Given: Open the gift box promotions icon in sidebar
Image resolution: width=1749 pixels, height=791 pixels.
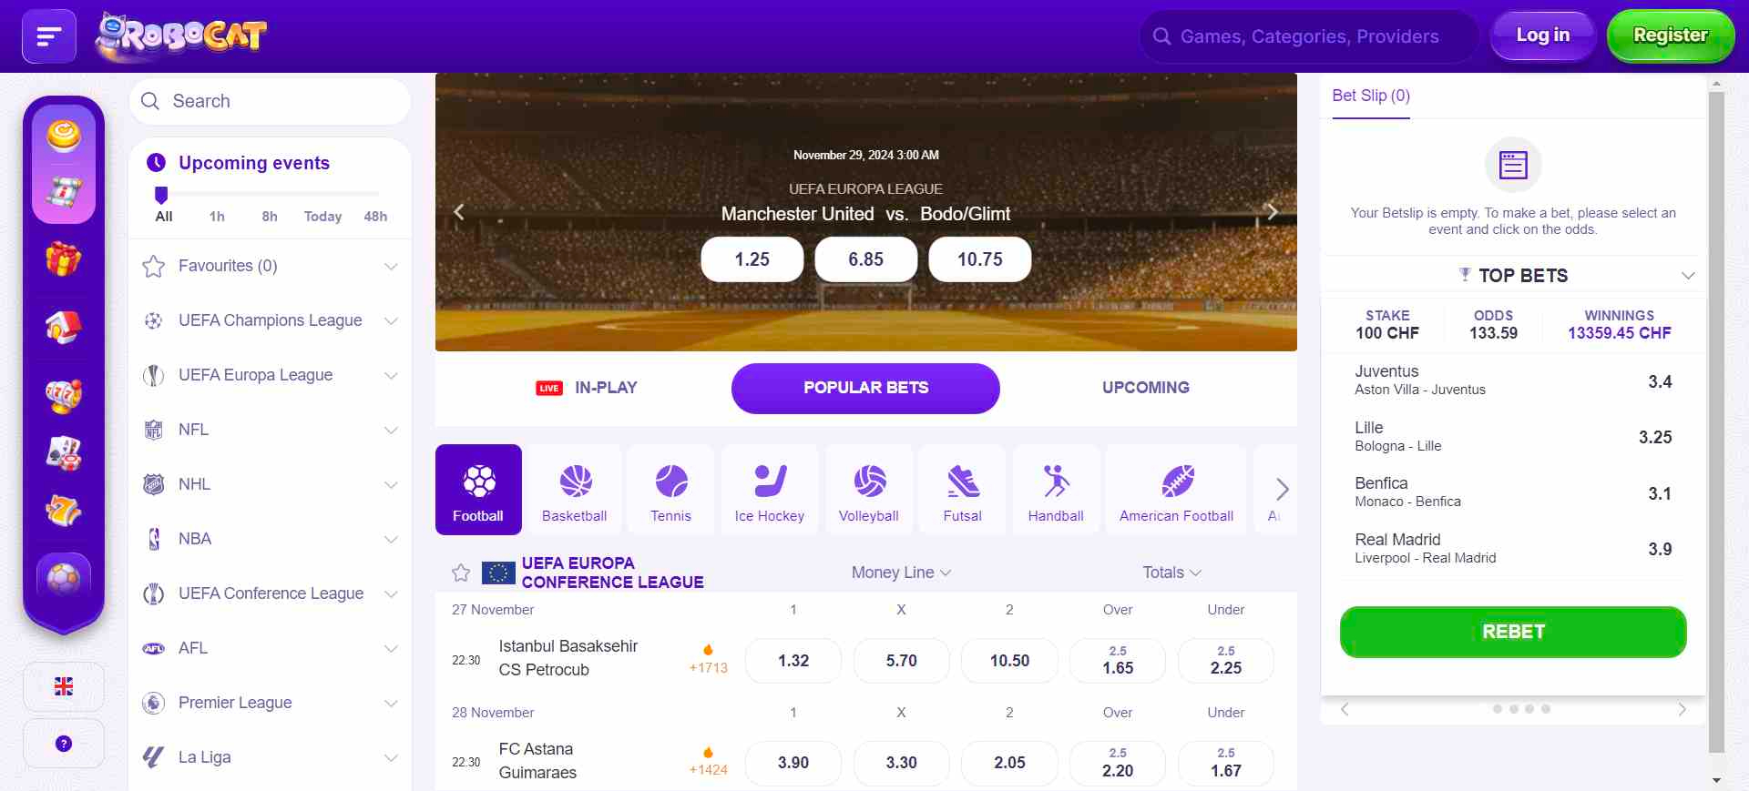Looking at the screenshot, I should pos(64,259).
